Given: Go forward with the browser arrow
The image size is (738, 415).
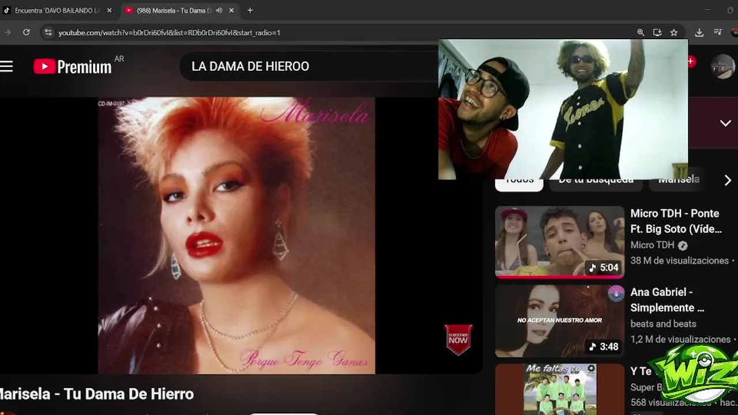Looking at the screenshot, I should 7,32.
